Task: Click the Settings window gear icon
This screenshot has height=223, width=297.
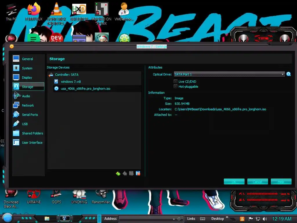Action: 12,46
